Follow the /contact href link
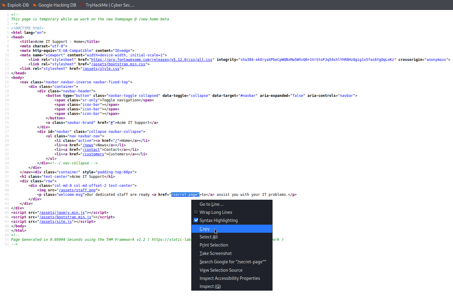Screen dimensions: 453x302 coord(91,150)
